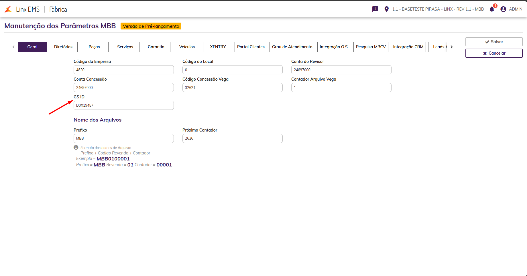The height and width of the screenshot is (276, 527).
Task: Focus the Código Concessão Vega field
Action: tap(233, 88)
